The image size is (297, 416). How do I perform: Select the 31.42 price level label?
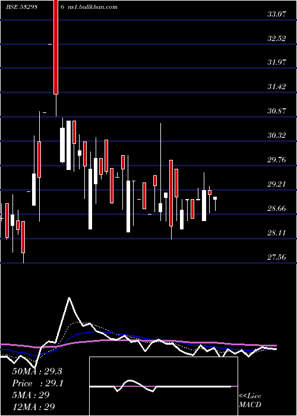pos(277,87)
